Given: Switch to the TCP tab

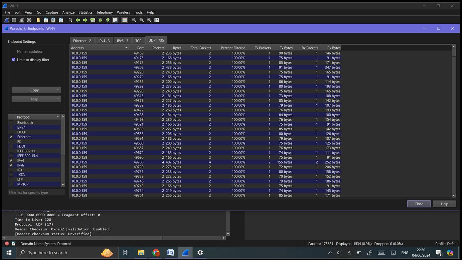Looking at the screenshot, I should click(138, 40).
